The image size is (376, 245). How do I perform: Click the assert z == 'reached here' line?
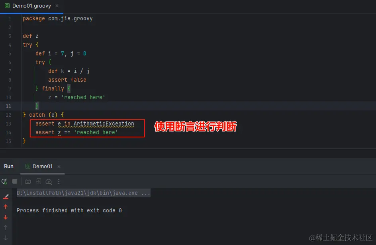(77, 132)
